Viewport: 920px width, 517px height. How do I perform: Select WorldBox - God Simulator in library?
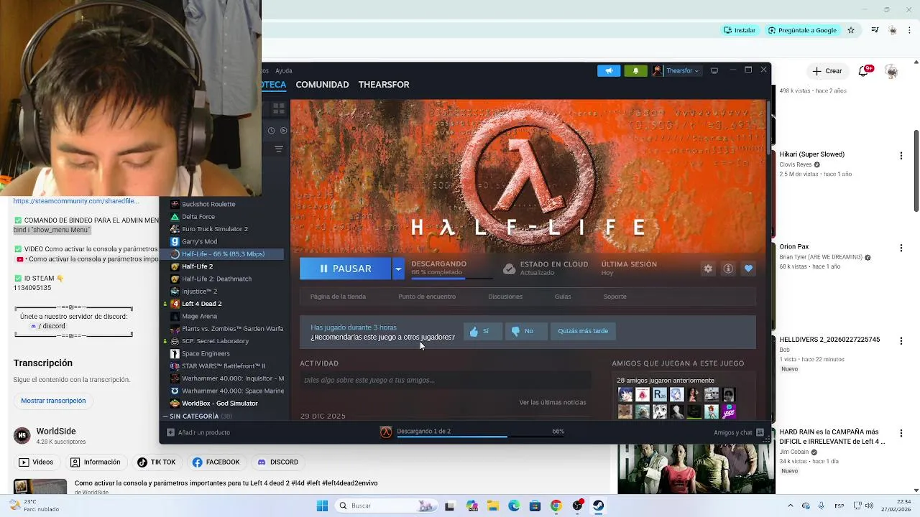219,404
